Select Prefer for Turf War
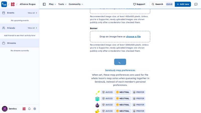The width and height of the screenshot is (201, 113). [x=138, y=92]
